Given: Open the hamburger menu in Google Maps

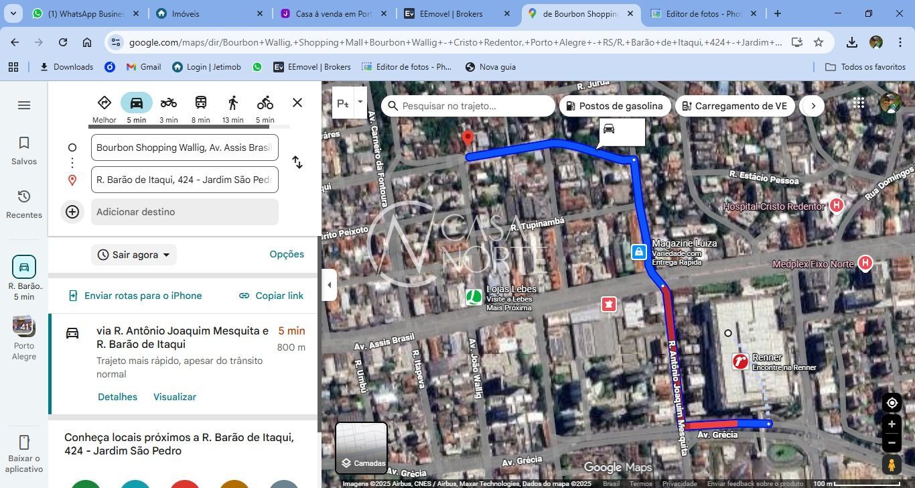Looking at the screenshot, I should coord(24,105).
